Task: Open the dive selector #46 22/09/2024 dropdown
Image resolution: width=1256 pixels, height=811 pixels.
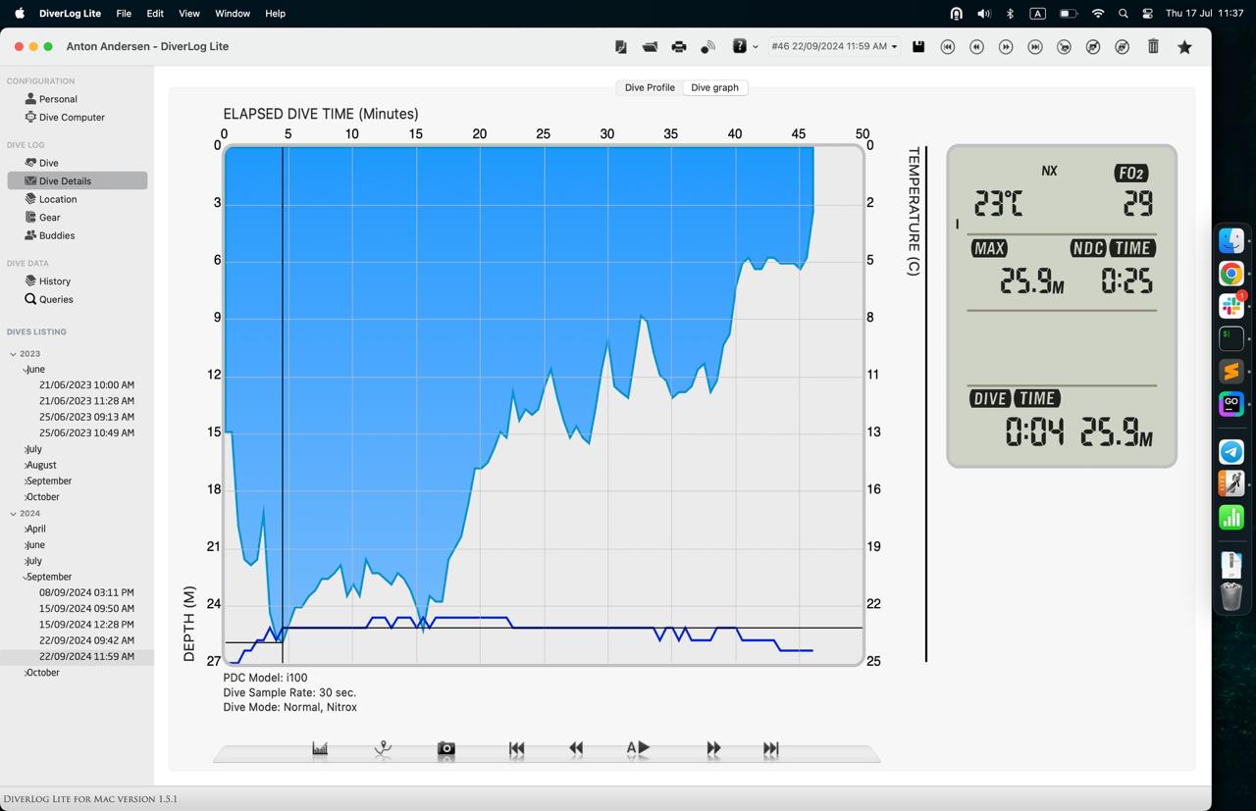Action: (x=834, y=46)
